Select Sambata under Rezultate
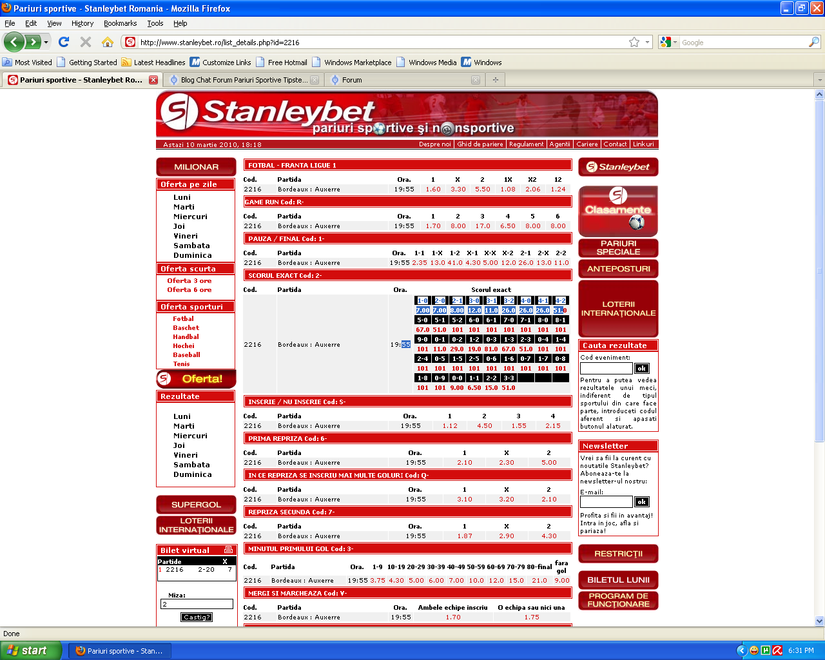The image size is (825, 660). point(191,465)
